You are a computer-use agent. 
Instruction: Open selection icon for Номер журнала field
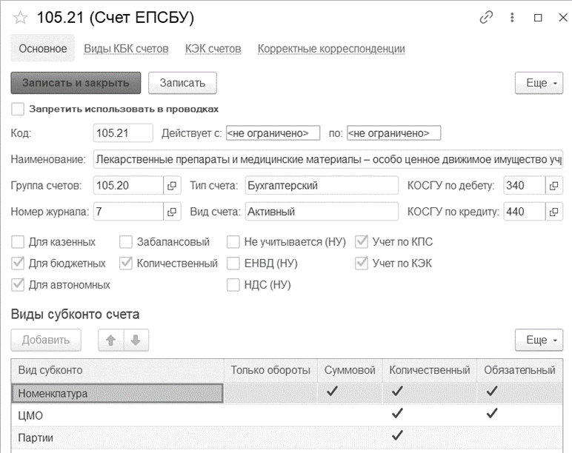click(172, 212)
